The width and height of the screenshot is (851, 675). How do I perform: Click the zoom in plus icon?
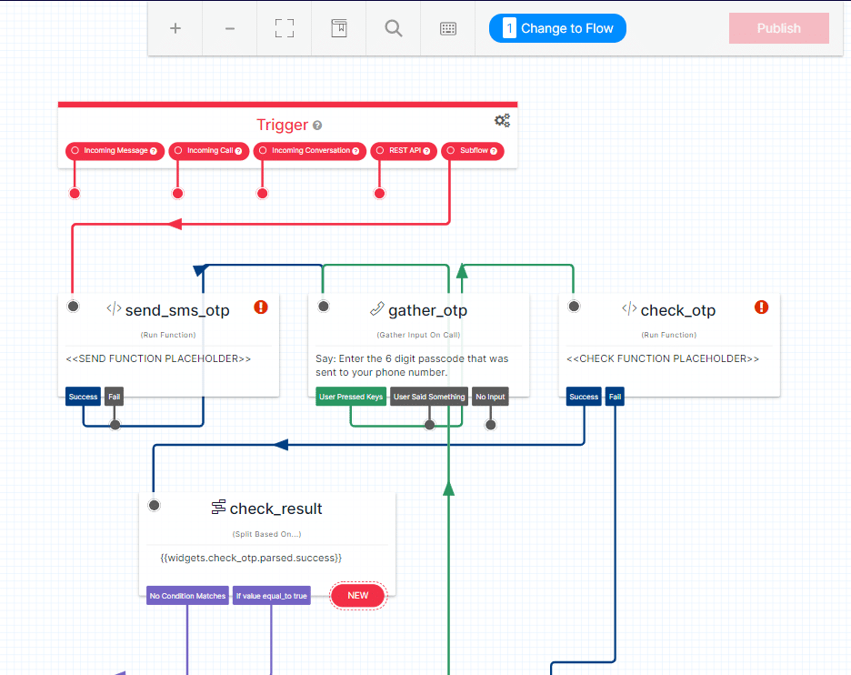[175, 28]
